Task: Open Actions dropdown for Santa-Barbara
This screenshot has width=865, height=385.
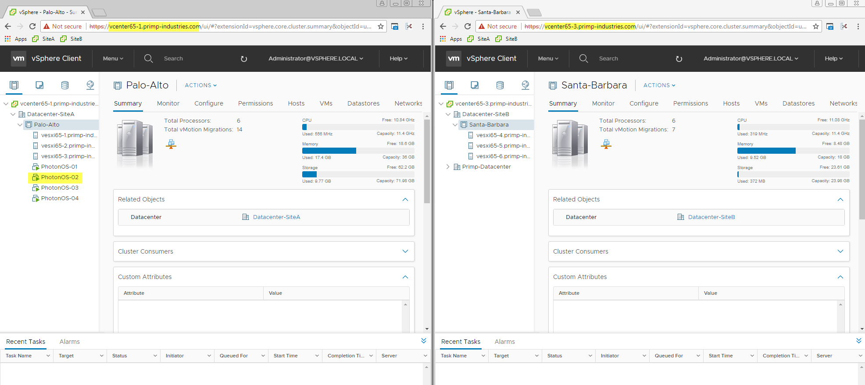Action: coord(659,85)
